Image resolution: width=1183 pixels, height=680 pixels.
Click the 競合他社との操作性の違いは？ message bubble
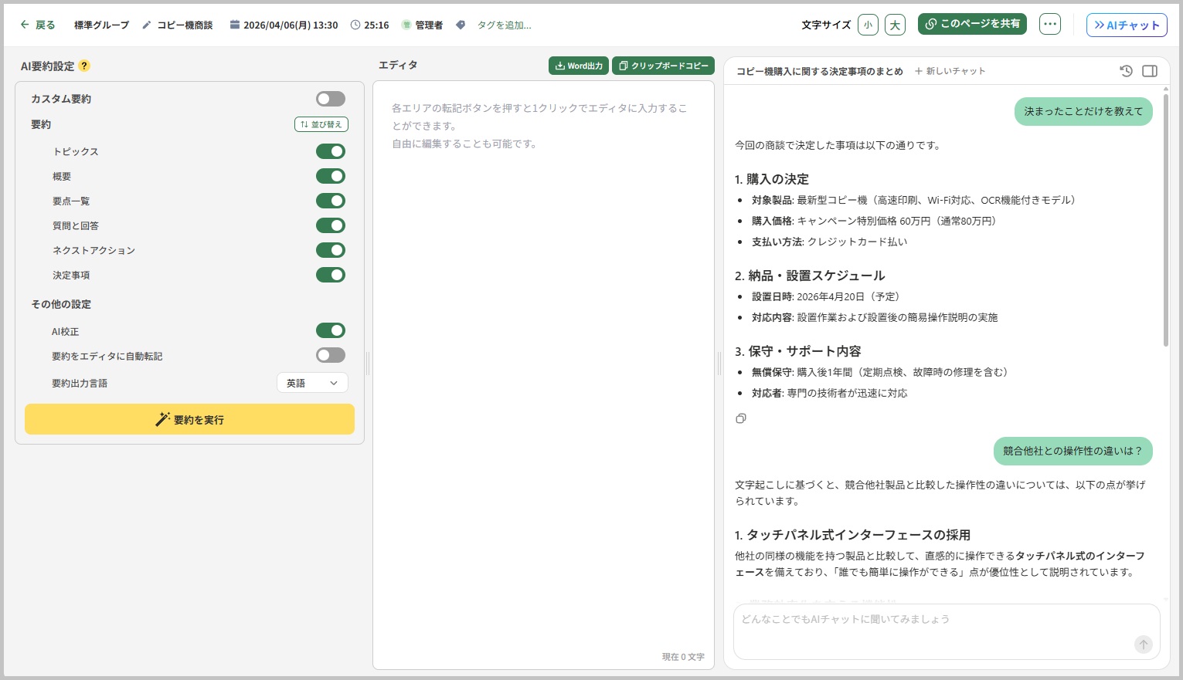point(1073,451)
